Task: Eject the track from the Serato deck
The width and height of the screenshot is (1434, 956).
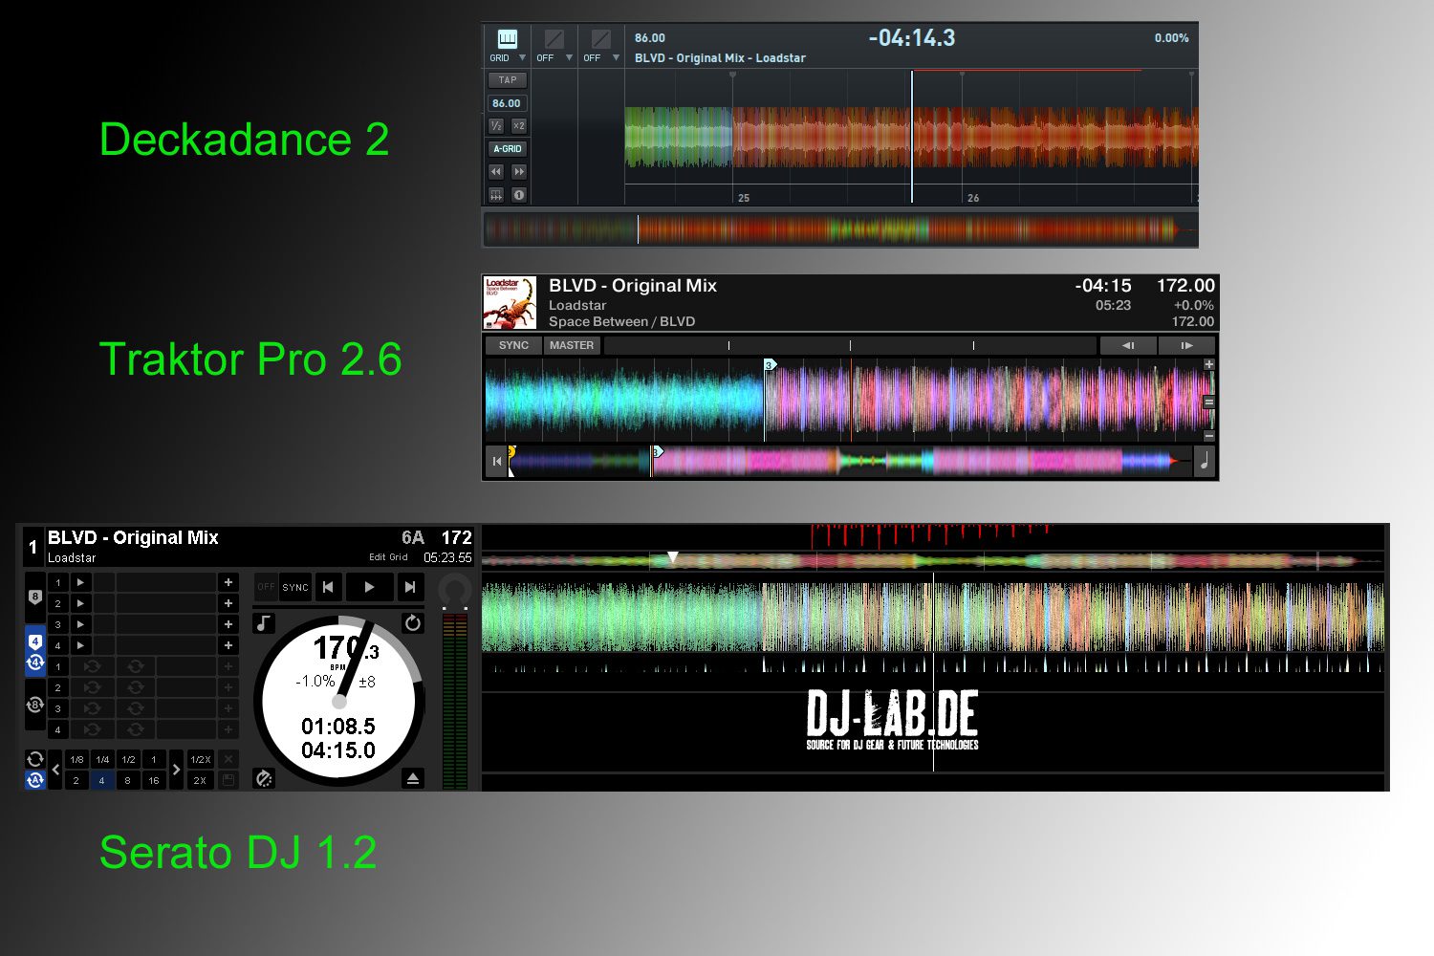Action: point(412,778)
